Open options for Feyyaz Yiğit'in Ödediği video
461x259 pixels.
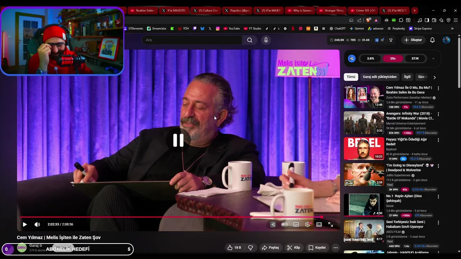(438, 140)
